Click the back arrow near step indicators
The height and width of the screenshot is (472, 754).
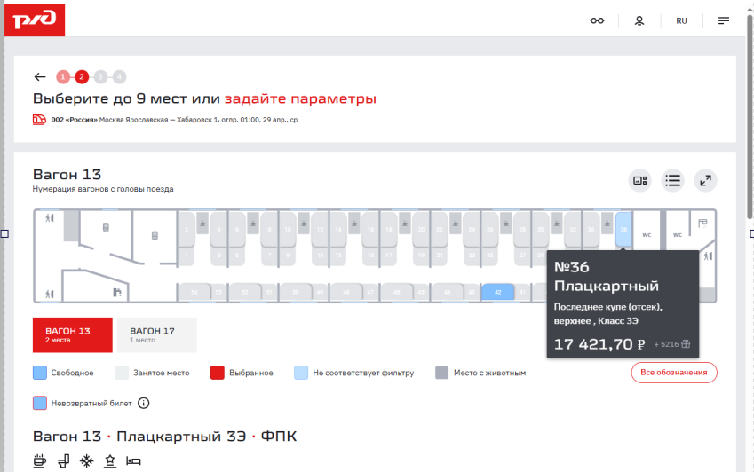click(40, 77)
